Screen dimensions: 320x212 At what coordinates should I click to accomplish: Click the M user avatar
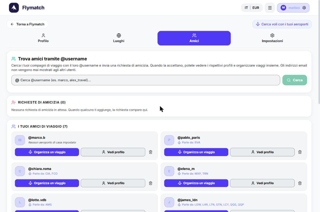[283, 8]
